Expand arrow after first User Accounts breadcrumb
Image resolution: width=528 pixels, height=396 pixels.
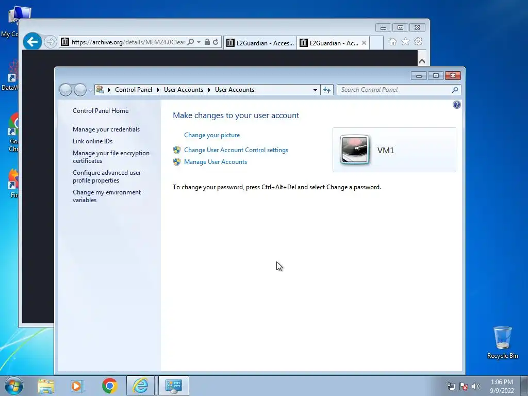click(209, 90)
